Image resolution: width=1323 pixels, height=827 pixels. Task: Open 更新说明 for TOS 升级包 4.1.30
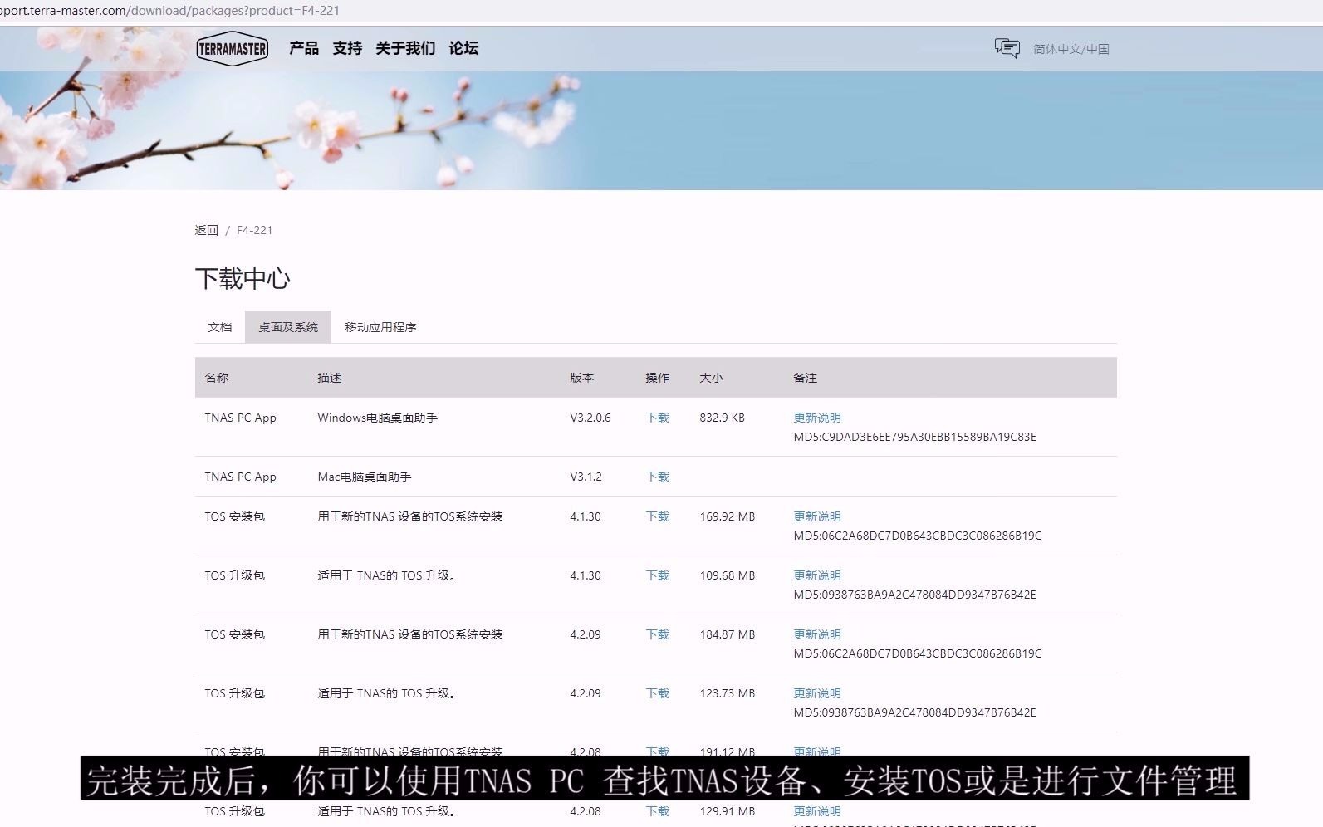[817, 575]
